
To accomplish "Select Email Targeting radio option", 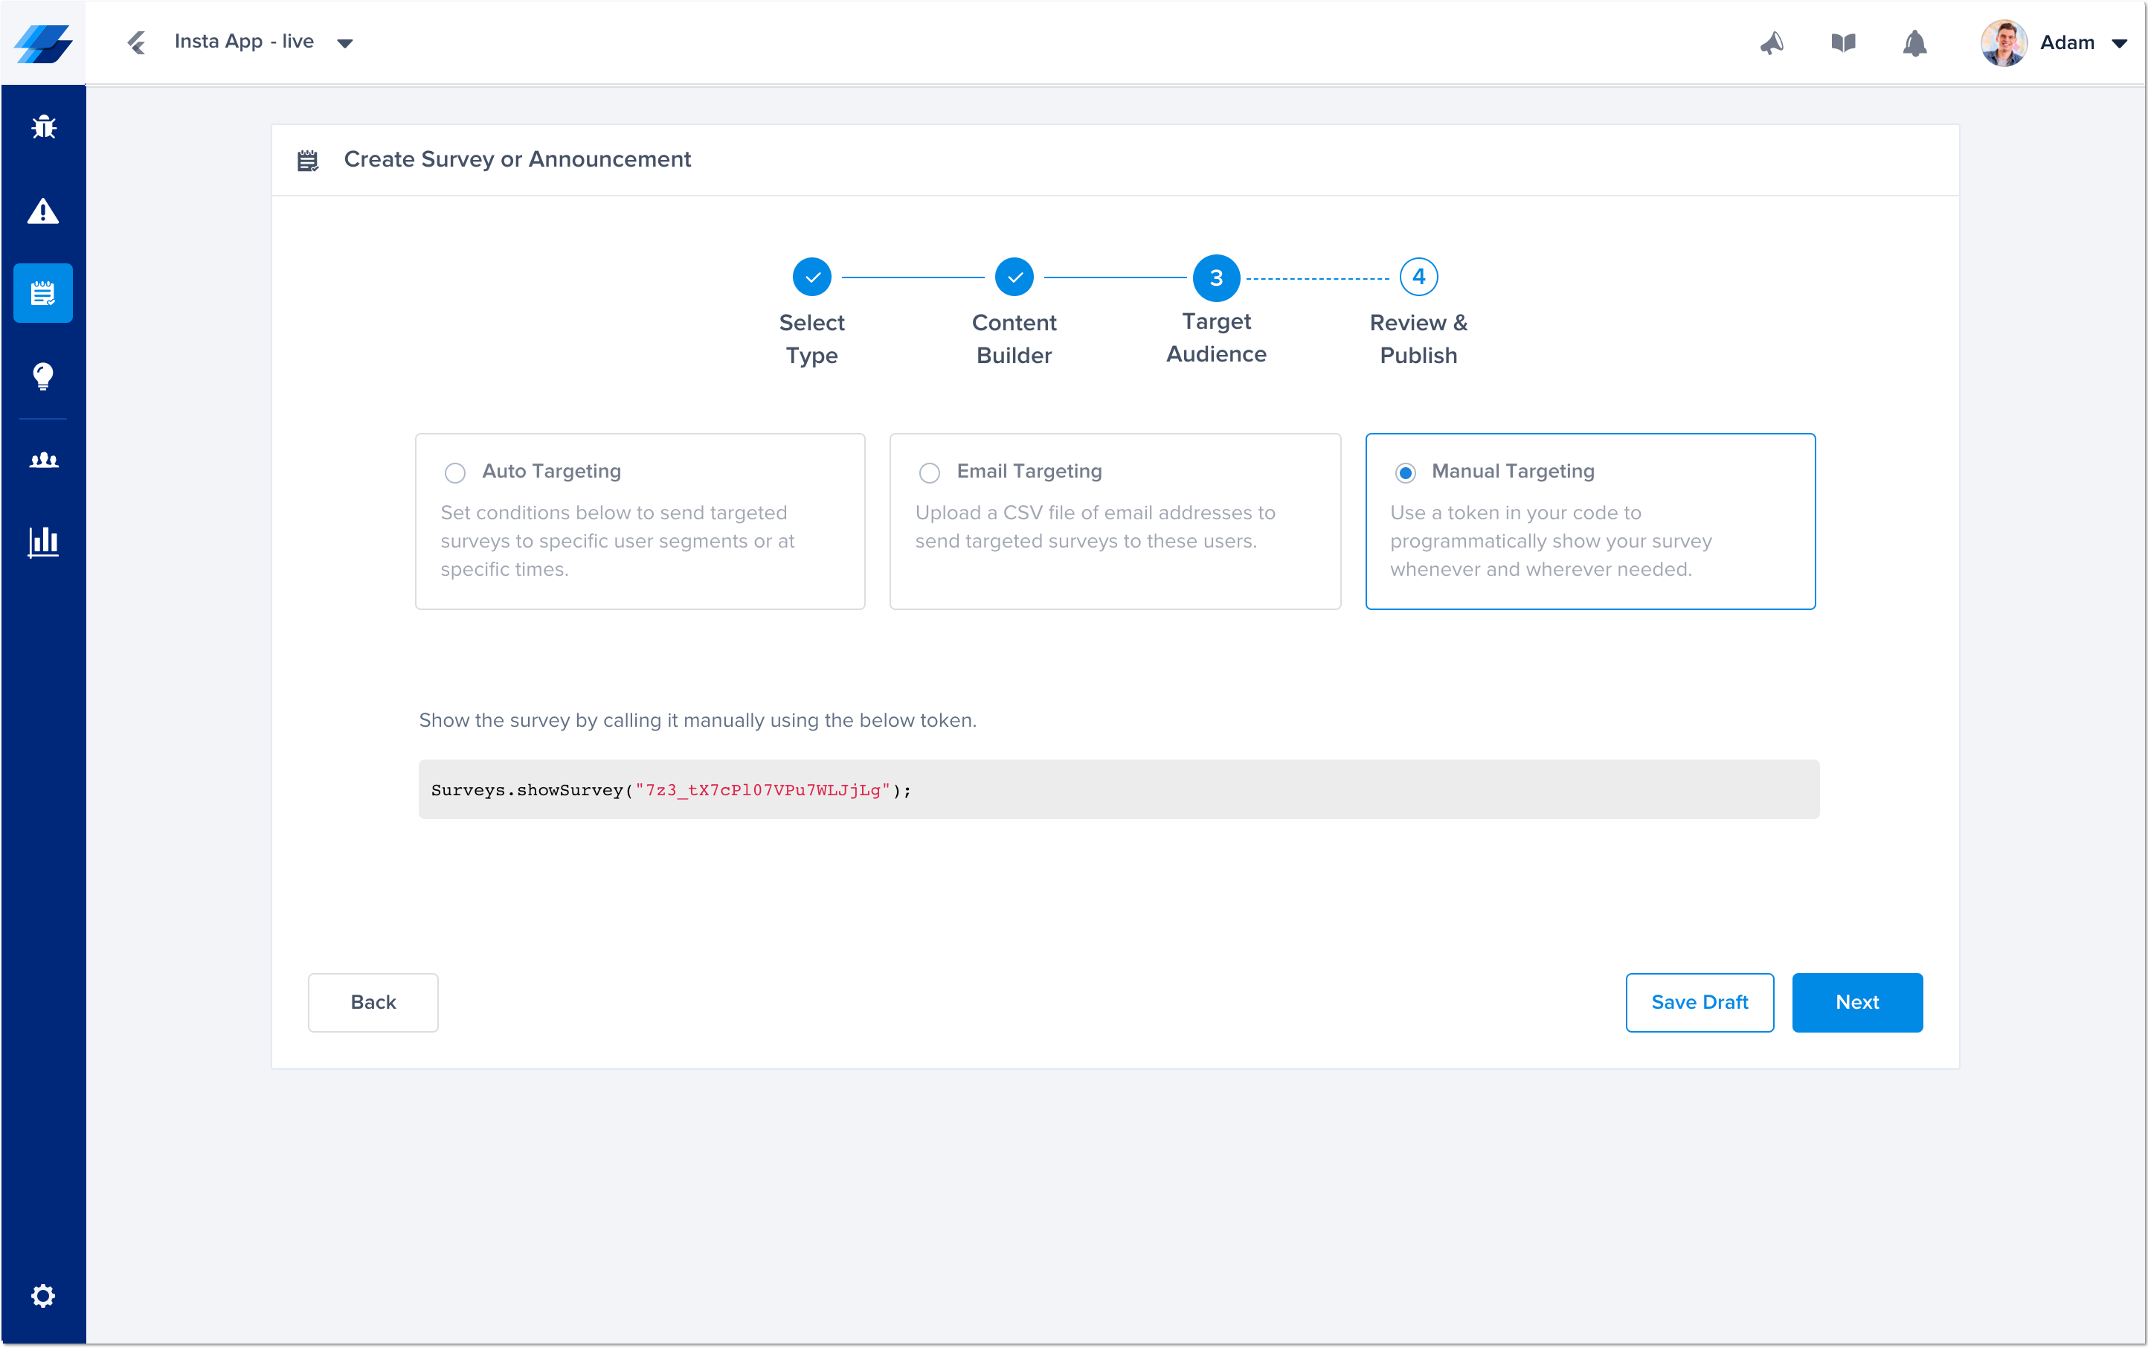I will coord(930,472).
